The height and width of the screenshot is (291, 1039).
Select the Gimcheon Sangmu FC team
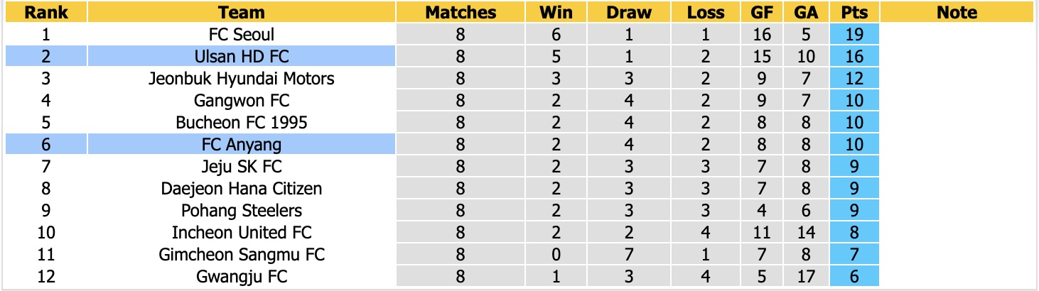242,254
